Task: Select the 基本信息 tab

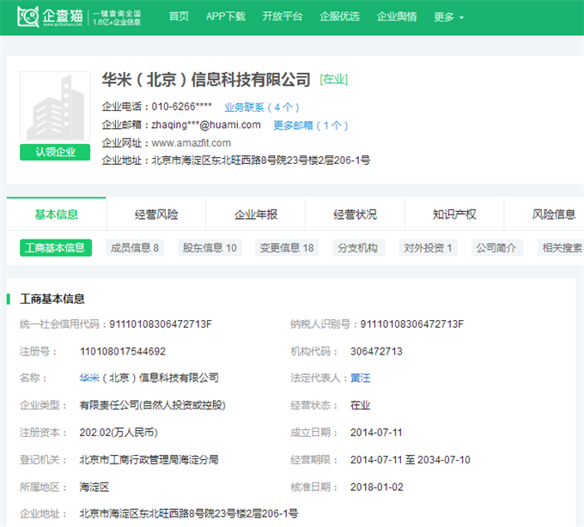Action: click(x=56, y=214)
